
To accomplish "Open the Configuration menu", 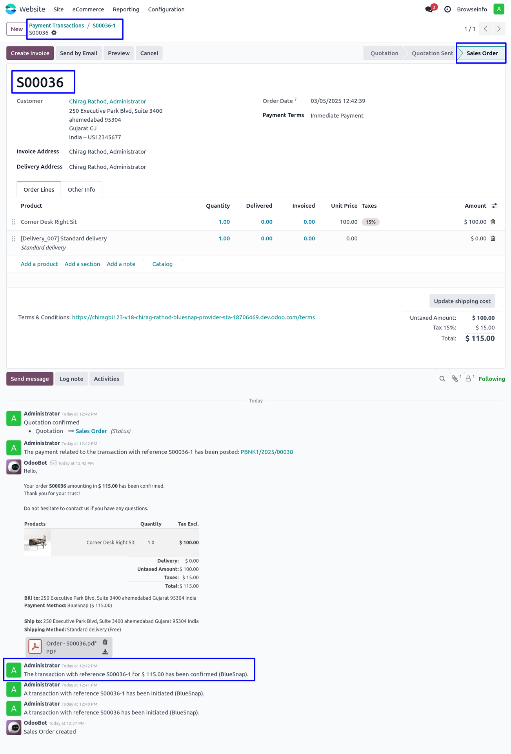I will (166, 9).
